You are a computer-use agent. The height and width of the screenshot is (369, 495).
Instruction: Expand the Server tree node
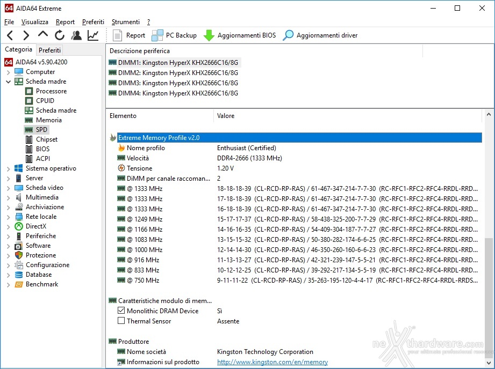pyautogui.click(x=8, y=179)
